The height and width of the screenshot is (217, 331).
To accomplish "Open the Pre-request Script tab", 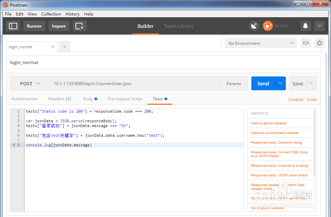I will [125, 99].
